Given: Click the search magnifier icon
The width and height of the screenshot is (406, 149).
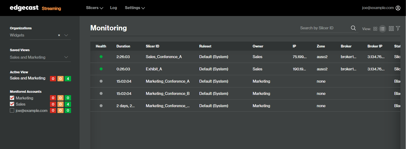Looking at the screenshot, I should pyautogui.click(x=353, y=28).
